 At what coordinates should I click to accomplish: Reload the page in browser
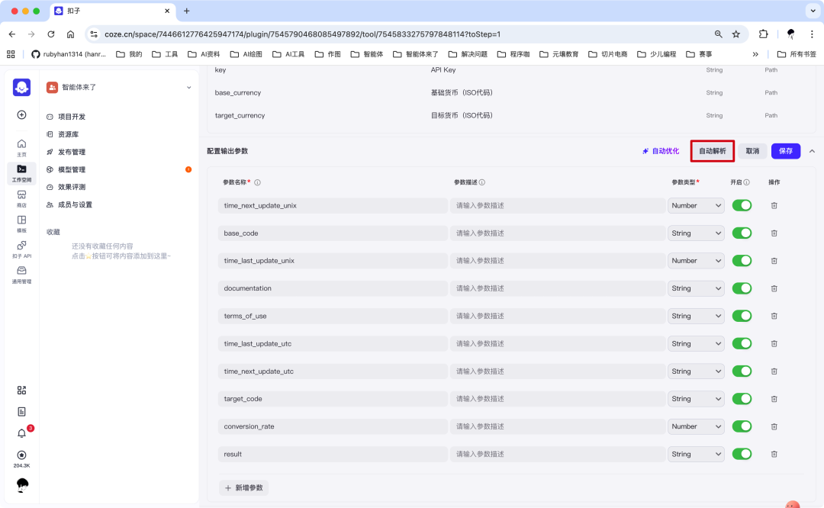[x=51, y=34]
